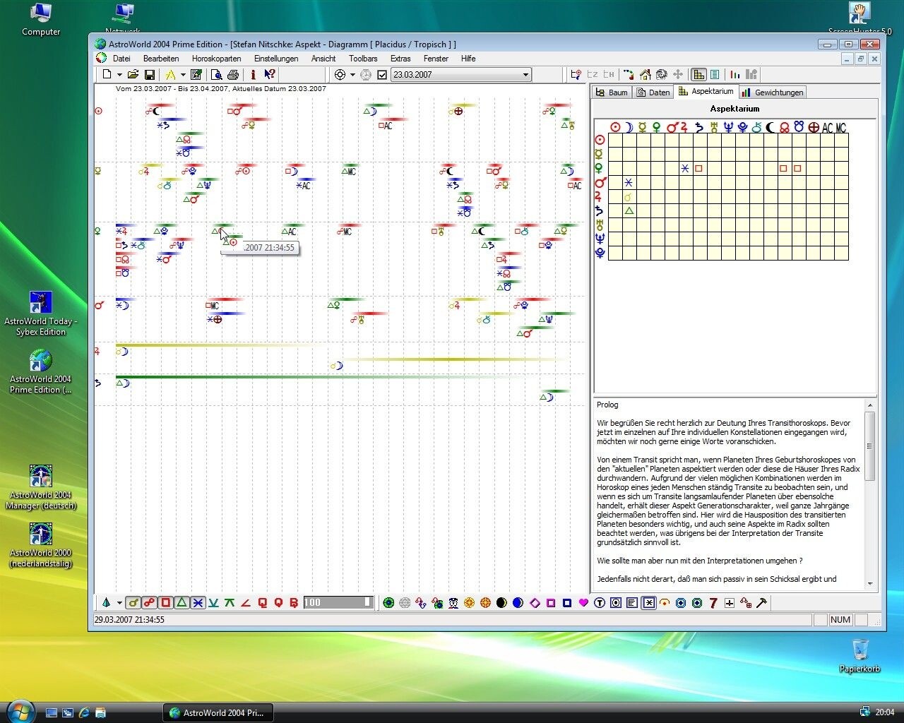
Task: Click the new document icon
Action: tap(107, 74)
